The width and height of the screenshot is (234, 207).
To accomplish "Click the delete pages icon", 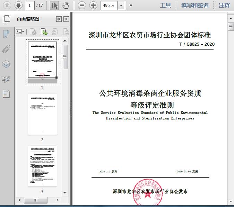I will pyautogui.click(x=33, y=31).
